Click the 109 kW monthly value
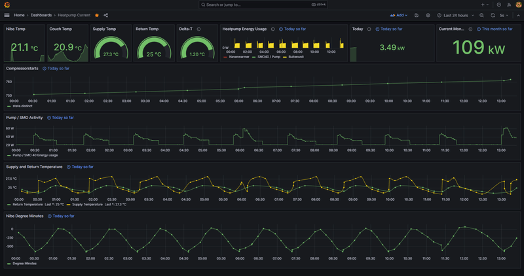 (479, 47)
